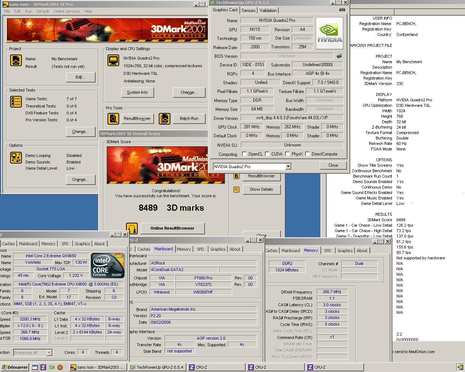Screen dimensions: 465x372
Task: Click the Intel Core 2 Extreme logo in CPU-Z
Action: pos(107,266)
